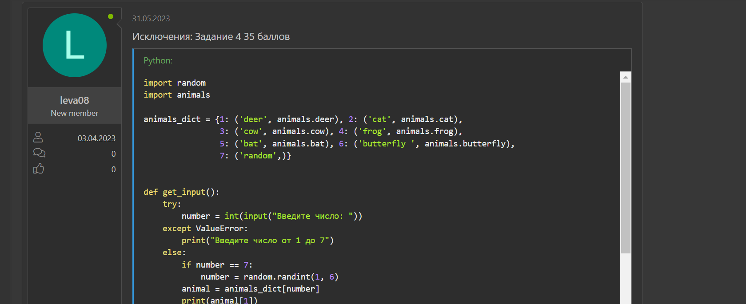Viewport: 746px width, 304px height.
Task: Click the 'butterfly ' string in the dictionary
Action: (386, 144)
